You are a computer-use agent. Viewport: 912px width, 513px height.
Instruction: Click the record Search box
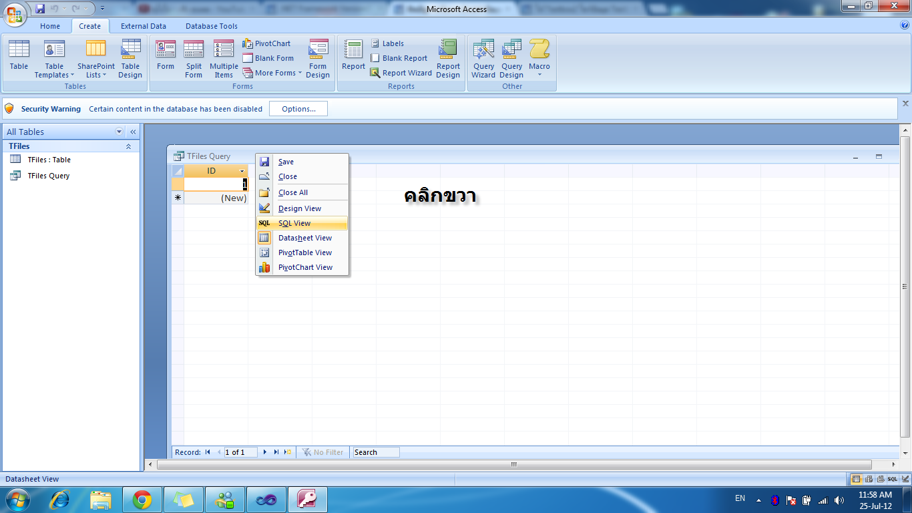pos(376,452)
